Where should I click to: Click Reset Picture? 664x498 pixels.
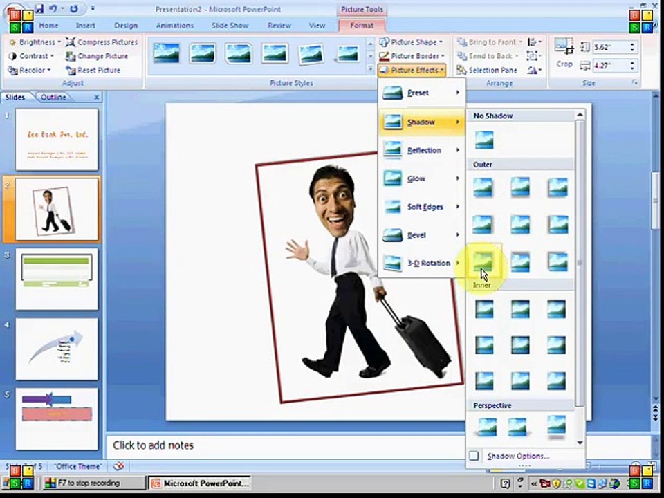93,71
